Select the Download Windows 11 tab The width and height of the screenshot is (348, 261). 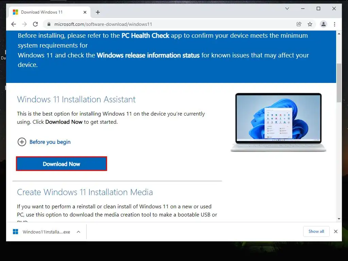(50, 12)
